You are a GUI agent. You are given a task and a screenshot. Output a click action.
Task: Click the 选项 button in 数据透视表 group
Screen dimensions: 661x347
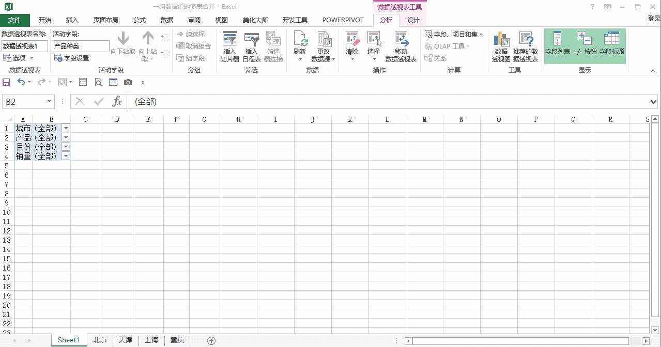click(17, 58)
